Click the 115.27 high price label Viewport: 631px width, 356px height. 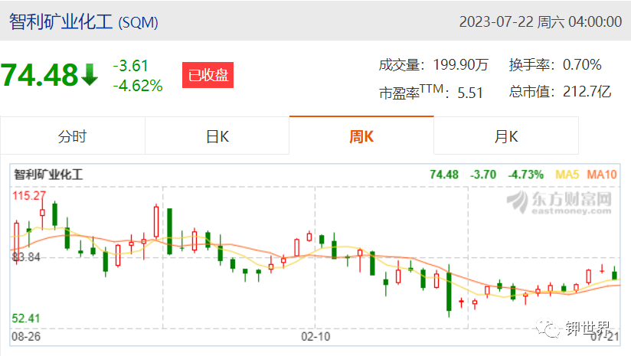pyautogui.click(x=29, y=196)
